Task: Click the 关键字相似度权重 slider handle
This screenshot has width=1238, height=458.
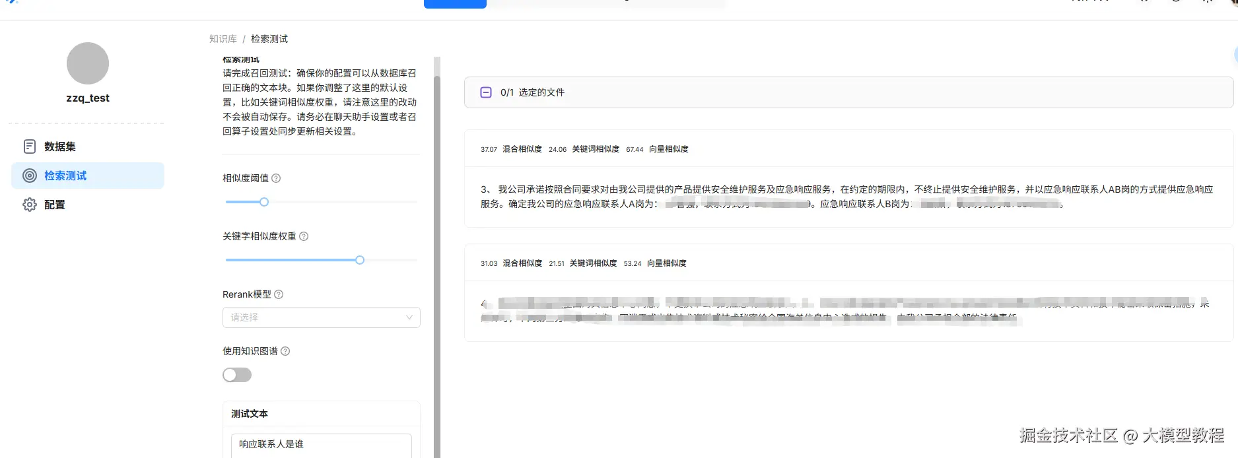Action: [360, 260]
